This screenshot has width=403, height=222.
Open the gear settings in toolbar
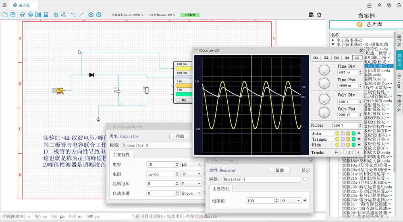(319, 15)
